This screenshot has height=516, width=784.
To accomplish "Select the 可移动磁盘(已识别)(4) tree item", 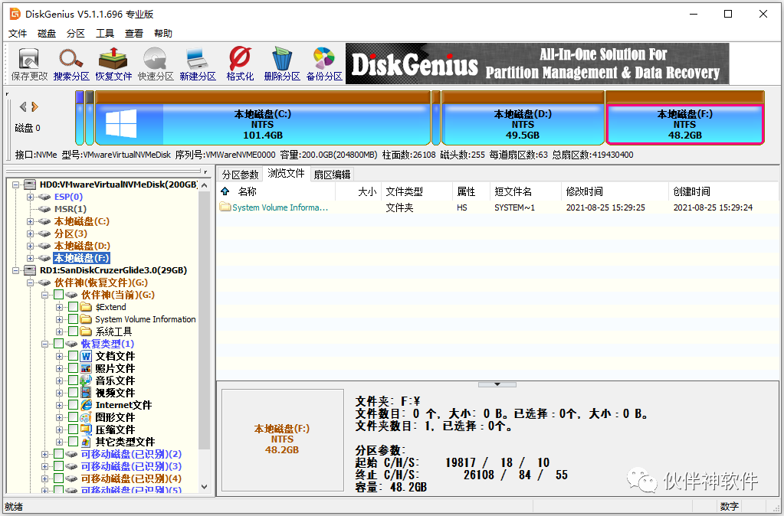I will pos(131,478).
